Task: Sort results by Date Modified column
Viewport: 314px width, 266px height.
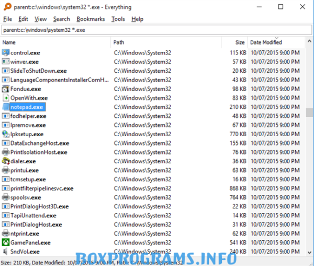Action: click(266, 42)
